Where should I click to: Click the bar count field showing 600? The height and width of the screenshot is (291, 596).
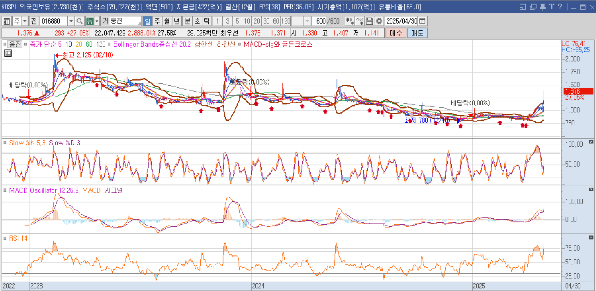[x=319, y=21]
